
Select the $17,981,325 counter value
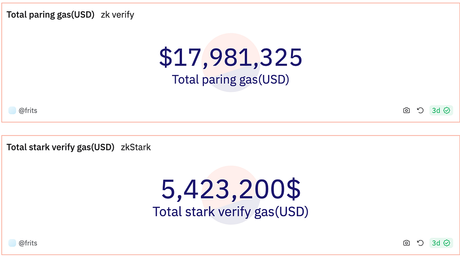(x=230, y=57)
